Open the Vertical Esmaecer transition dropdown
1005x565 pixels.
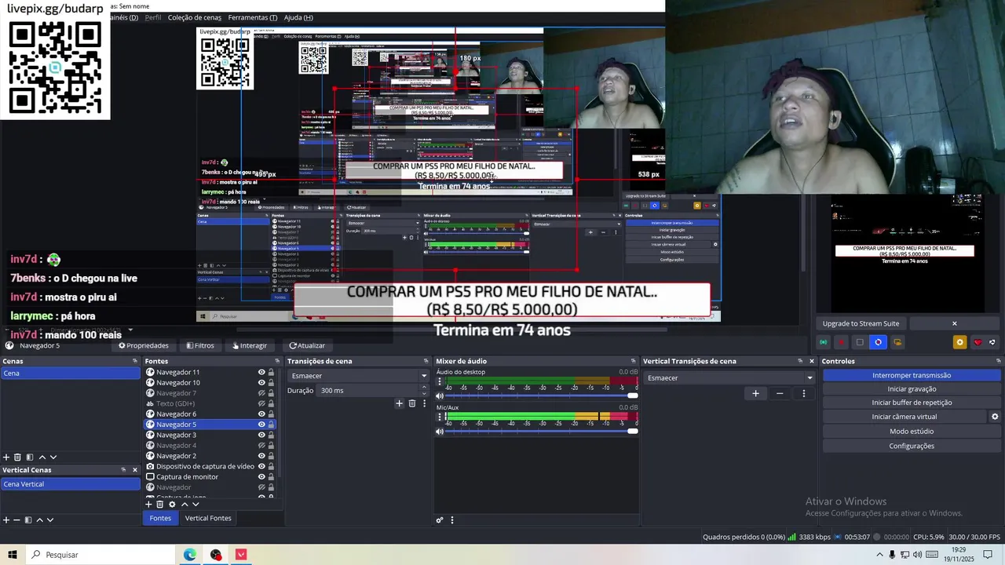pos(729,377)
